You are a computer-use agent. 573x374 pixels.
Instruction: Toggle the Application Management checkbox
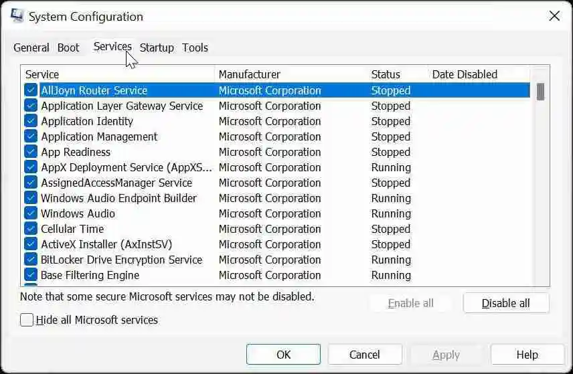pyautogui.click(x=31, y=136)
